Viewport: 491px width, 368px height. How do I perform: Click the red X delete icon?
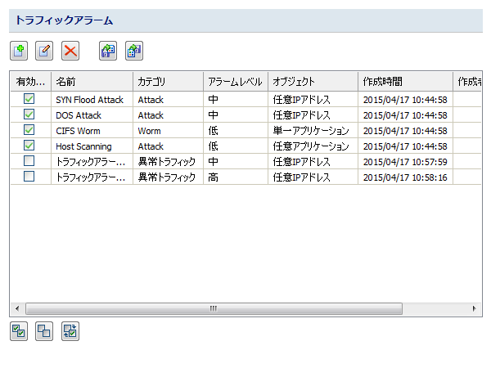(71, 51)
